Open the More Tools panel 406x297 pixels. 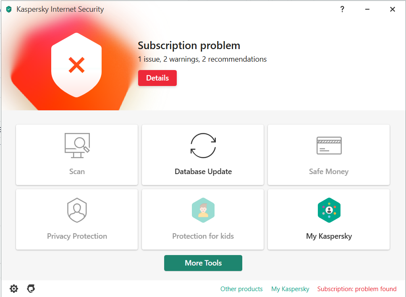pos(203,263)
